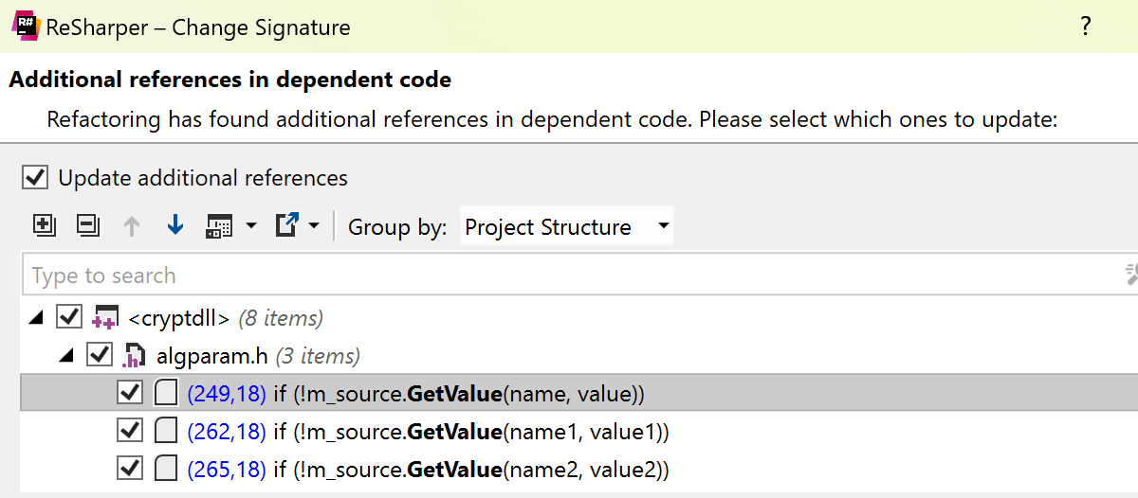
Task: Open the Group by Project Structure dropdown
Action: (x=566, y=227)
